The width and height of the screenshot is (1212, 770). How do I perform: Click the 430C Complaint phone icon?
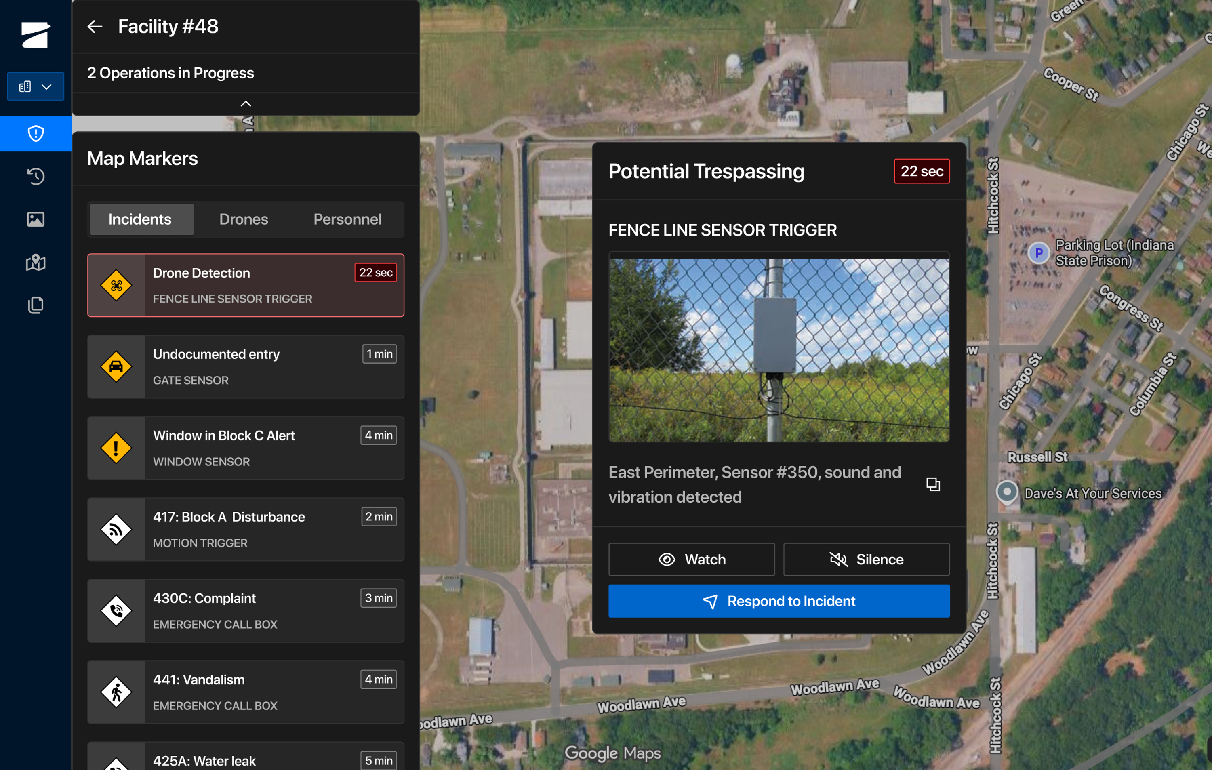tap(116, 611)
